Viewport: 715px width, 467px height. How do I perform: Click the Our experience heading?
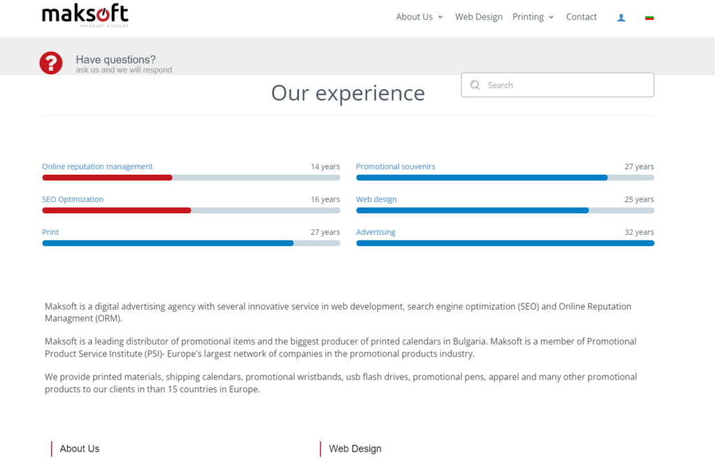(348, 93)
